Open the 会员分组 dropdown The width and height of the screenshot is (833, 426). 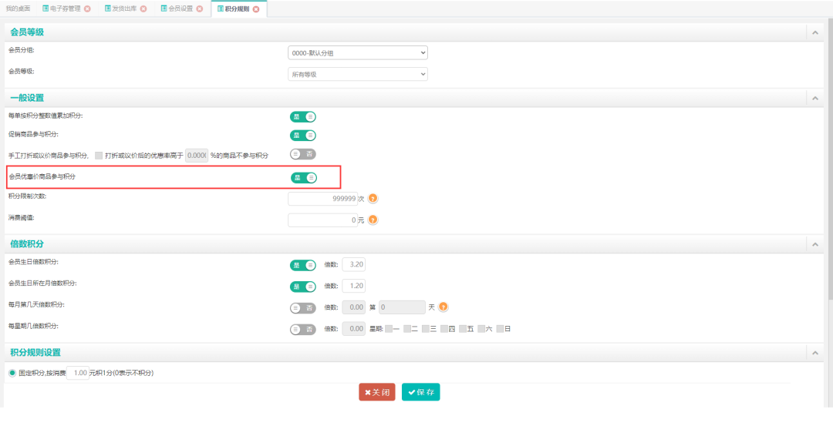click(x=357, y=53)
